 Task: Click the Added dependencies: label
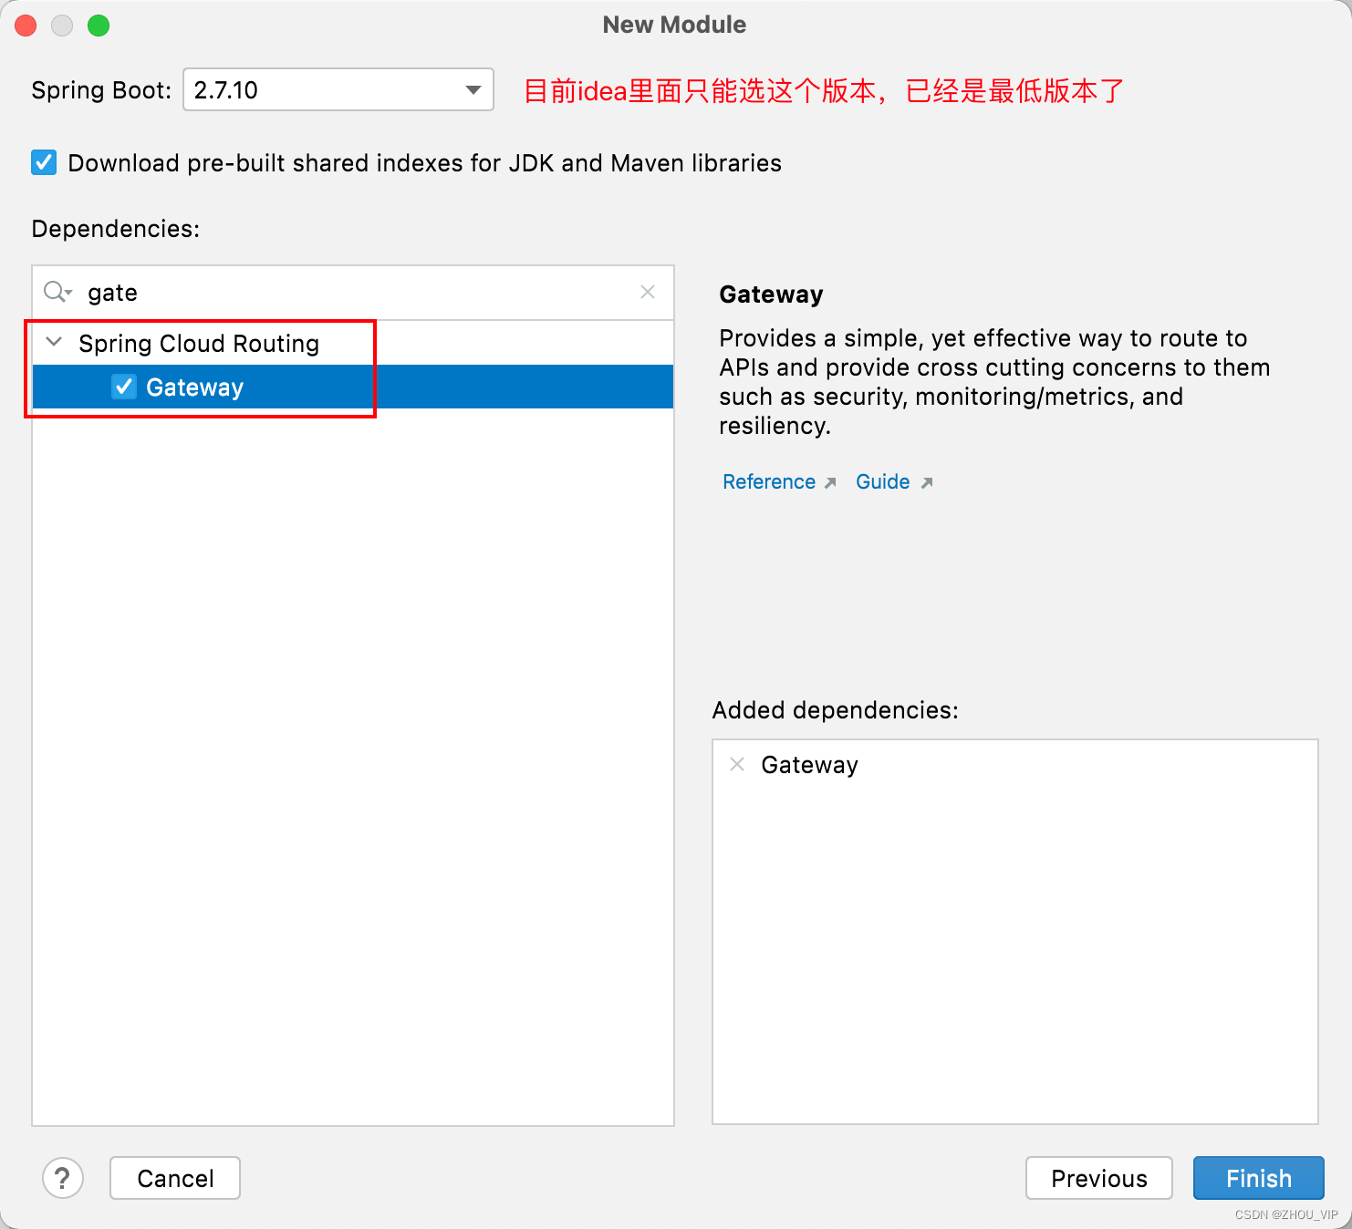(x=836, y=709)
